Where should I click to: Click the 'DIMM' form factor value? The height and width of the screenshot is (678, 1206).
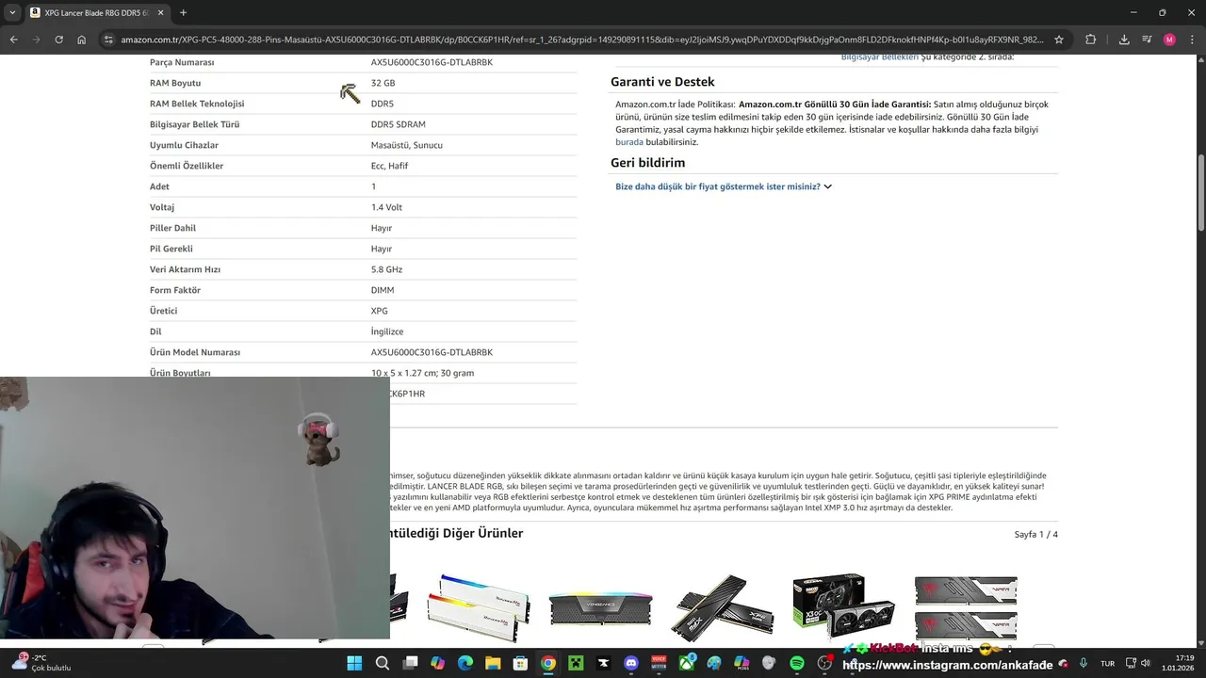[x=383, y=290]
